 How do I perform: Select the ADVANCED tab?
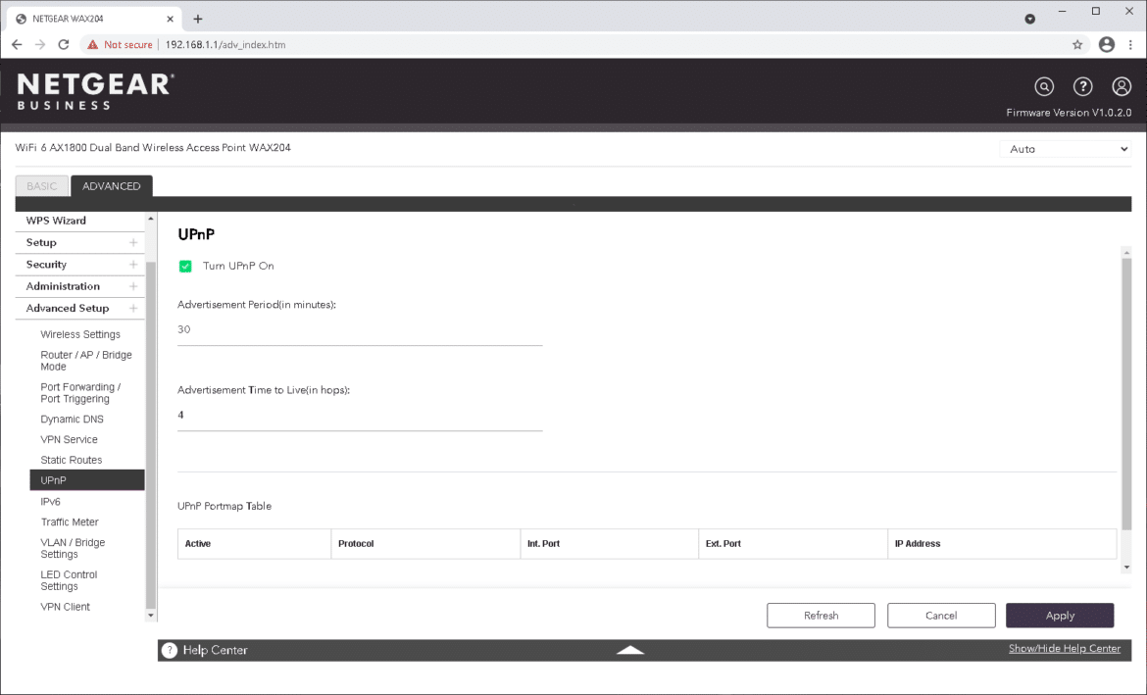pos(111,186)
